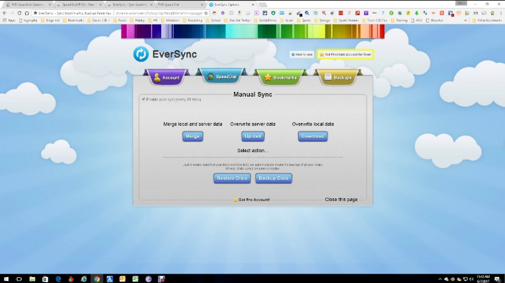Image resolution: width=505 pixels, height=283 pixels.
Task: Open the Other bookmarks folder
Action: click(487, 20)
